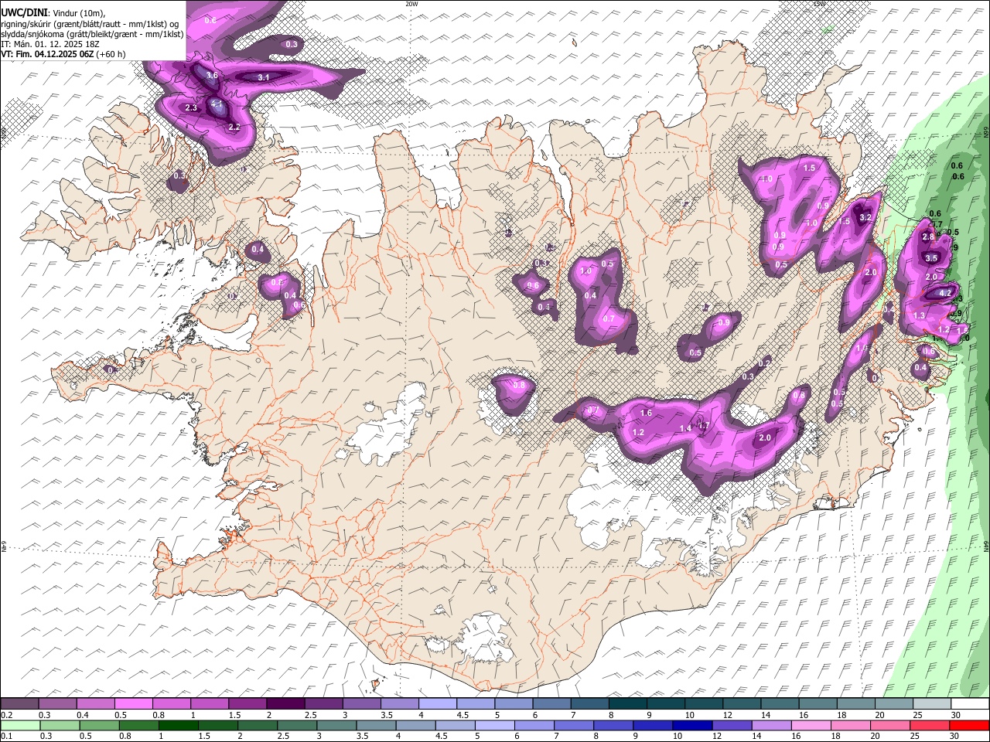Click the '3.1' snowfall value on the map
Viewport: 990px width, 742px height.
pyautogui.click(x=263, y=77)
